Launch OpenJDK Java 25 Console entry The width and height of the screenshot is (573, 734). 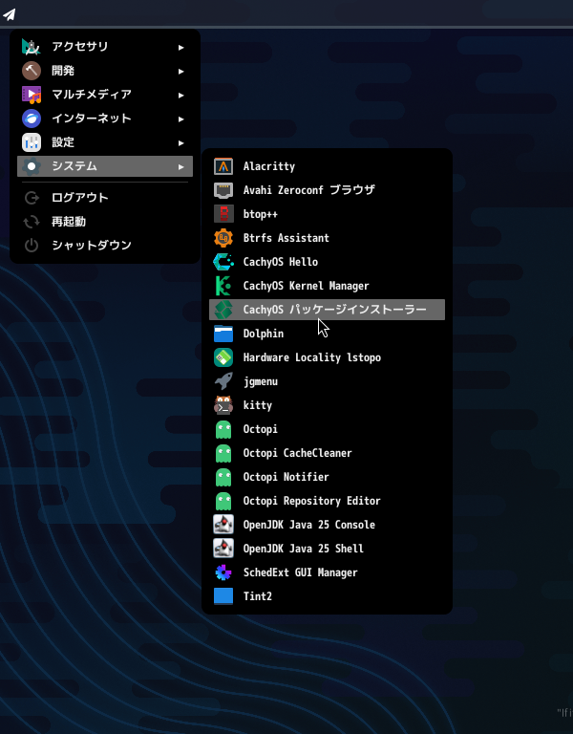[x=327, y=525]
